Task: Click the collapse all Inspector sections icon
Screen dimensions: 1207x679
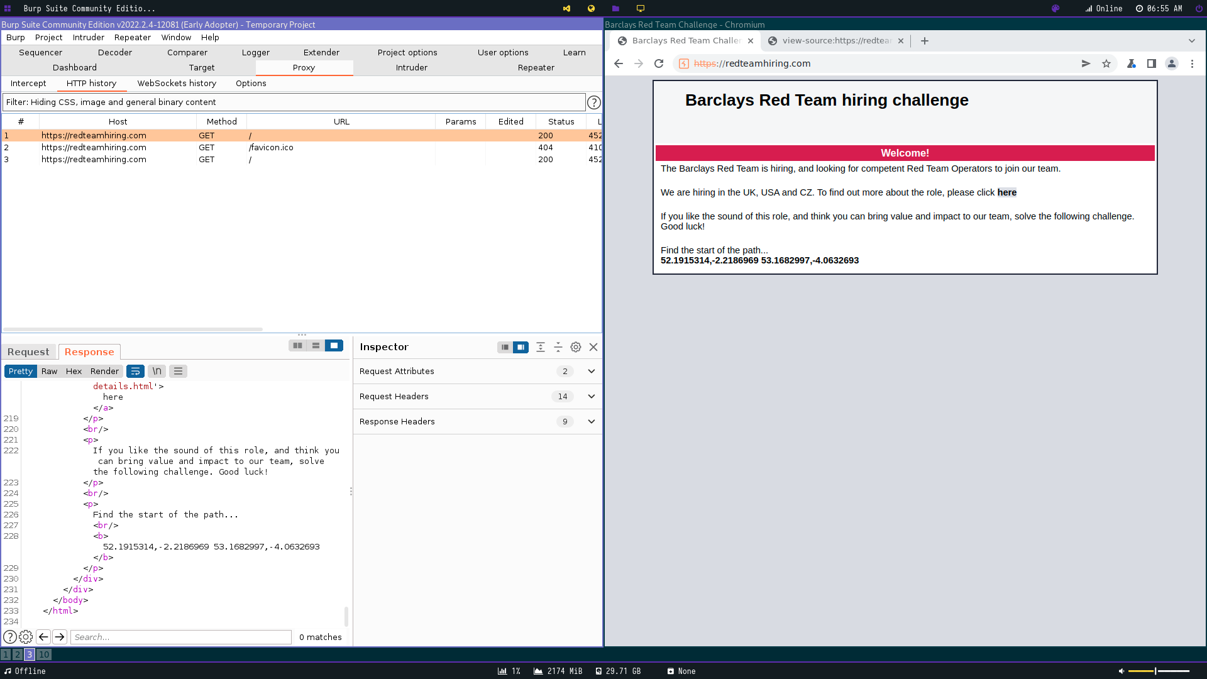Action: click(558, 347)
